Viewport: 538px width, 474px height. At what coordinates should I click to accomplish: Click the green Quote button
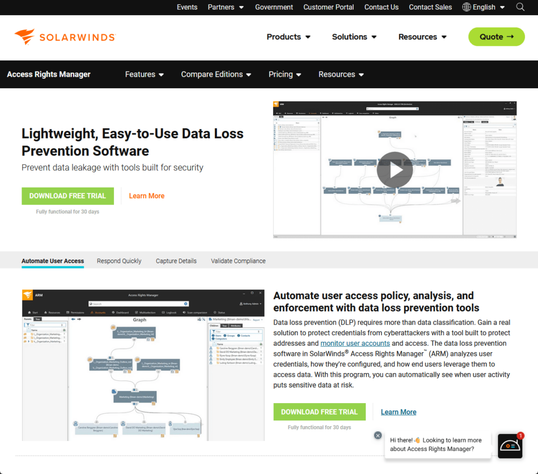click(496, 37)
